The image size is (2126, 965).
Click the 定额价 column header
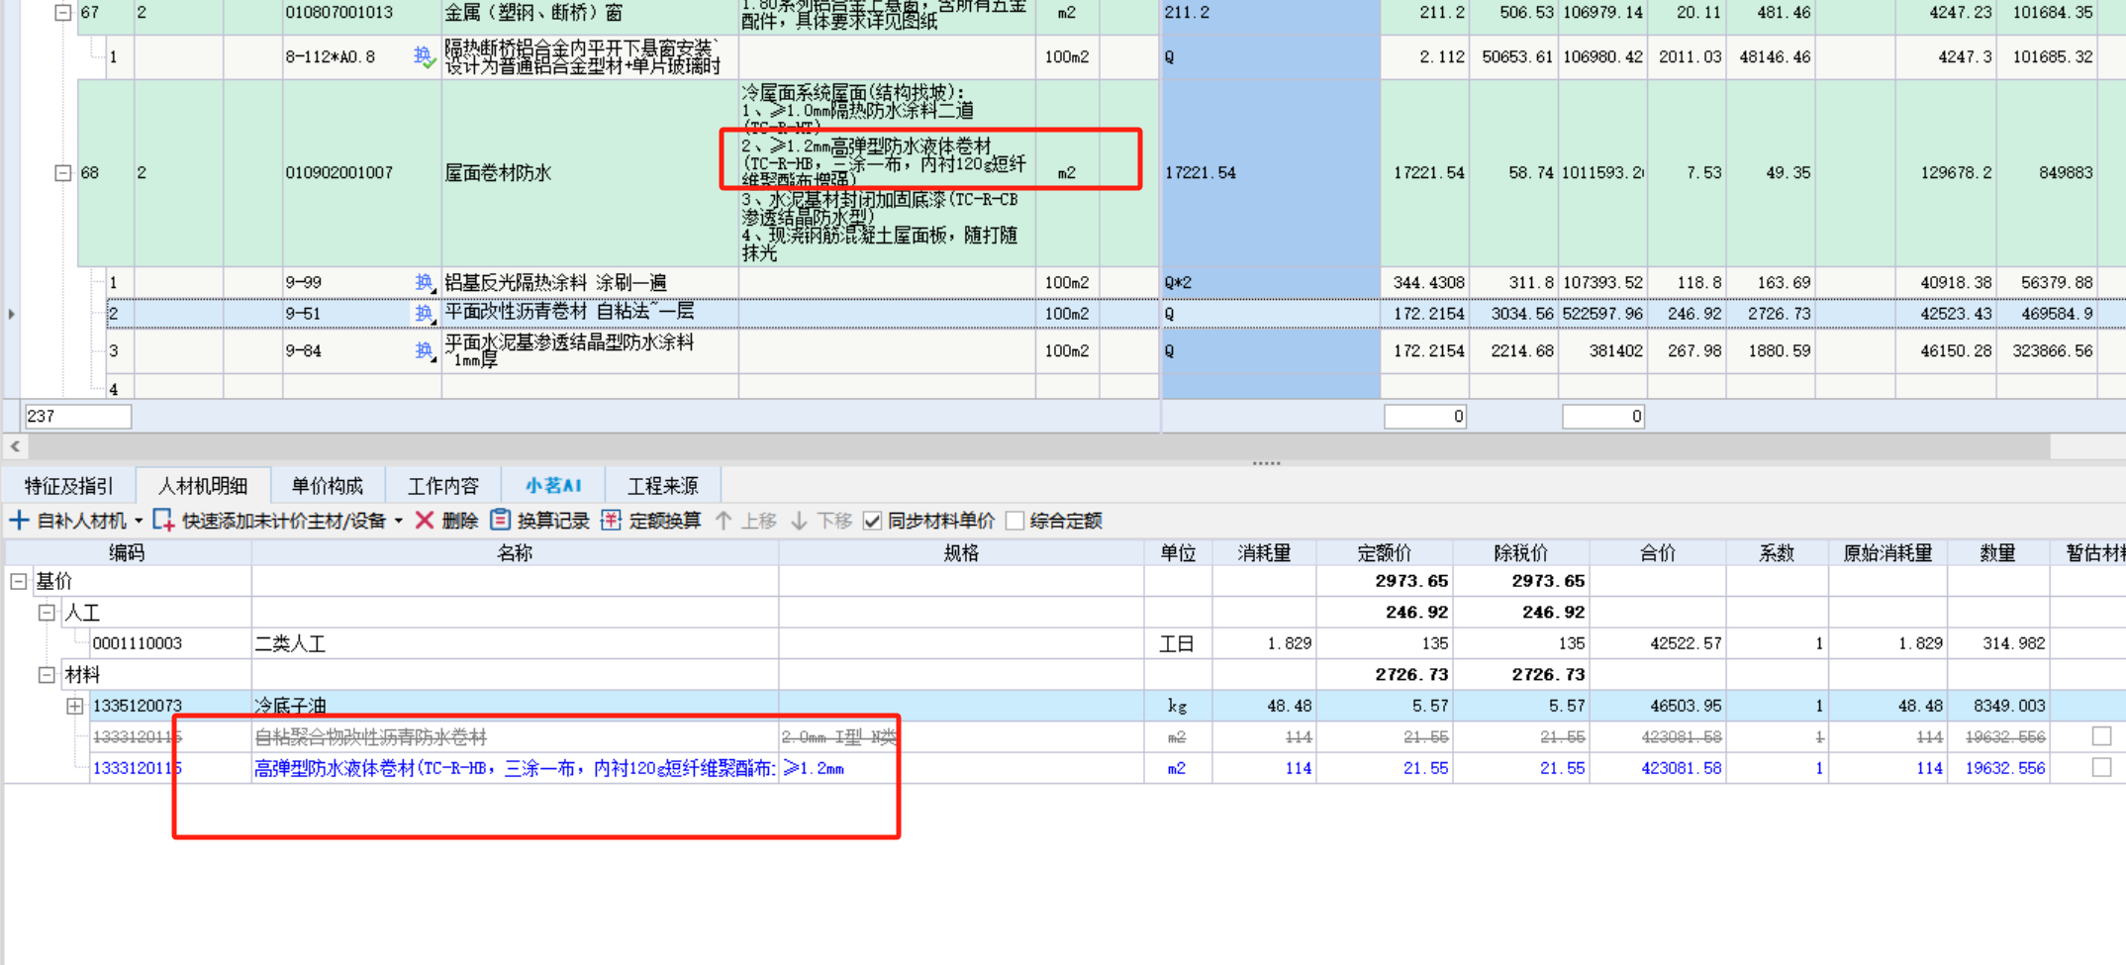[x=1384, y=553]
